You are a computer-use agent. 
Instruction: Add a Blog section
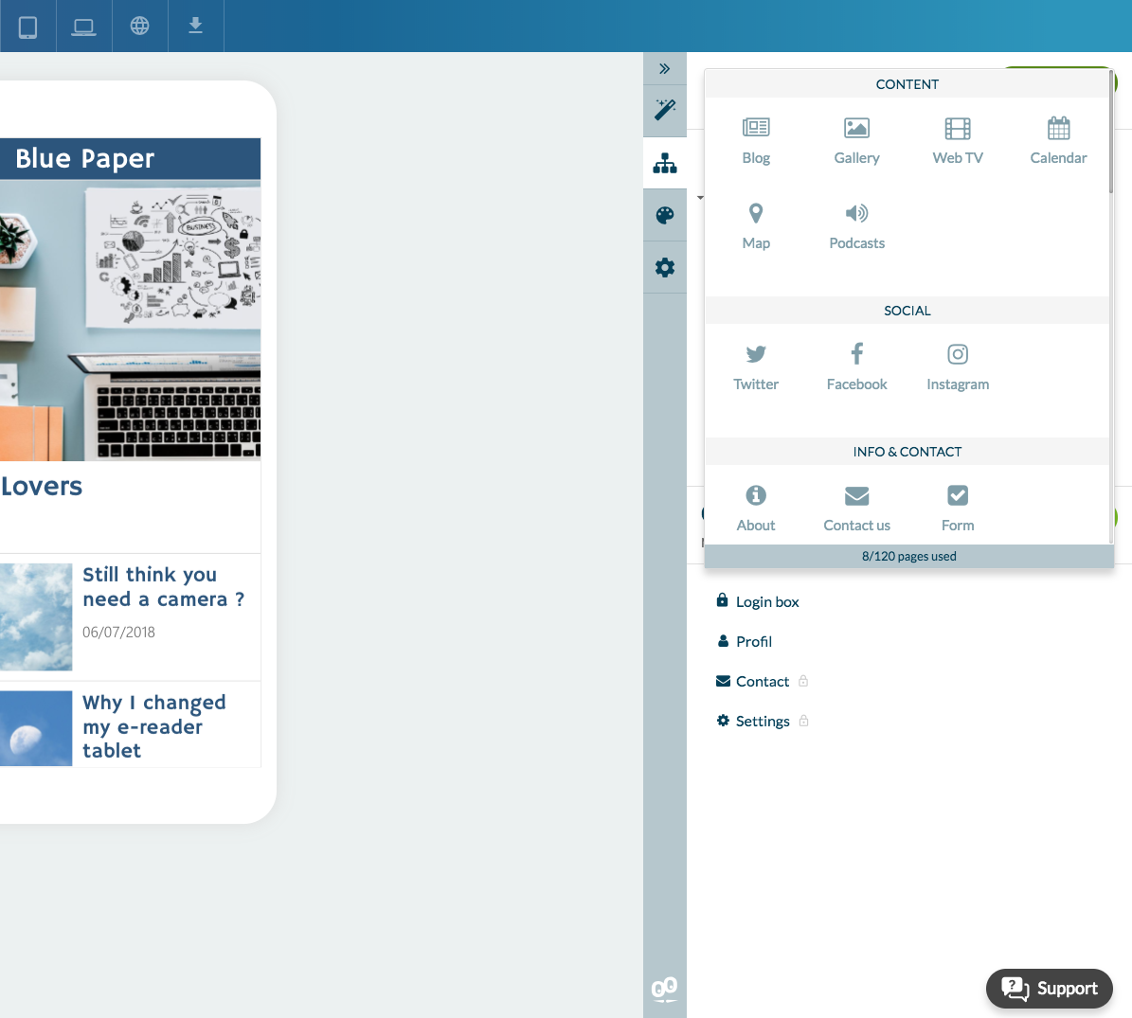click(756, 140)
